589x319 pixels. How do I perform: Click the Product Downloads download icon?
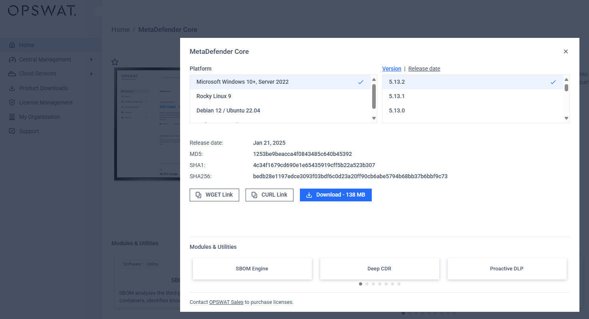tap(12, 88)
